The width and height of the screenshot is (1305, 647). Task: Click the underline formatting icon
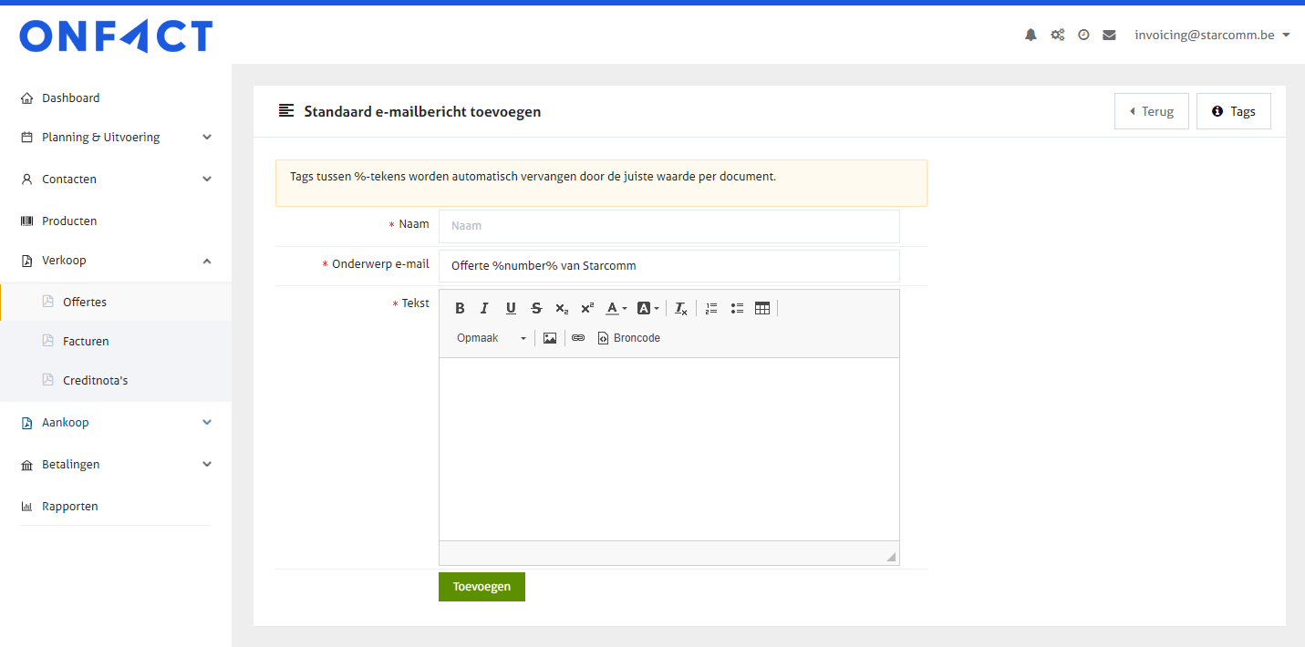(511, 309)
